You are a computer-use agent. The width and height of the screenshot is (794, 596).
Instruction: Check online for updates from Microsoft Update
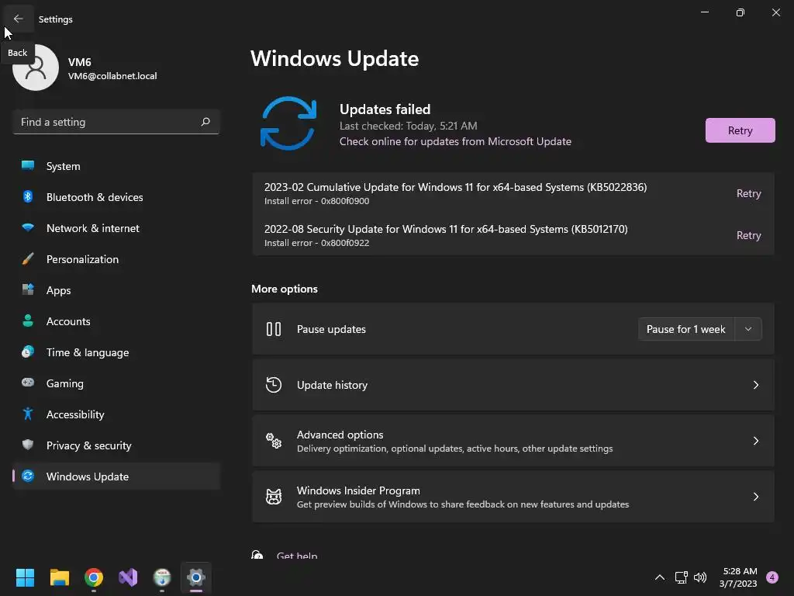pos(455,141)
